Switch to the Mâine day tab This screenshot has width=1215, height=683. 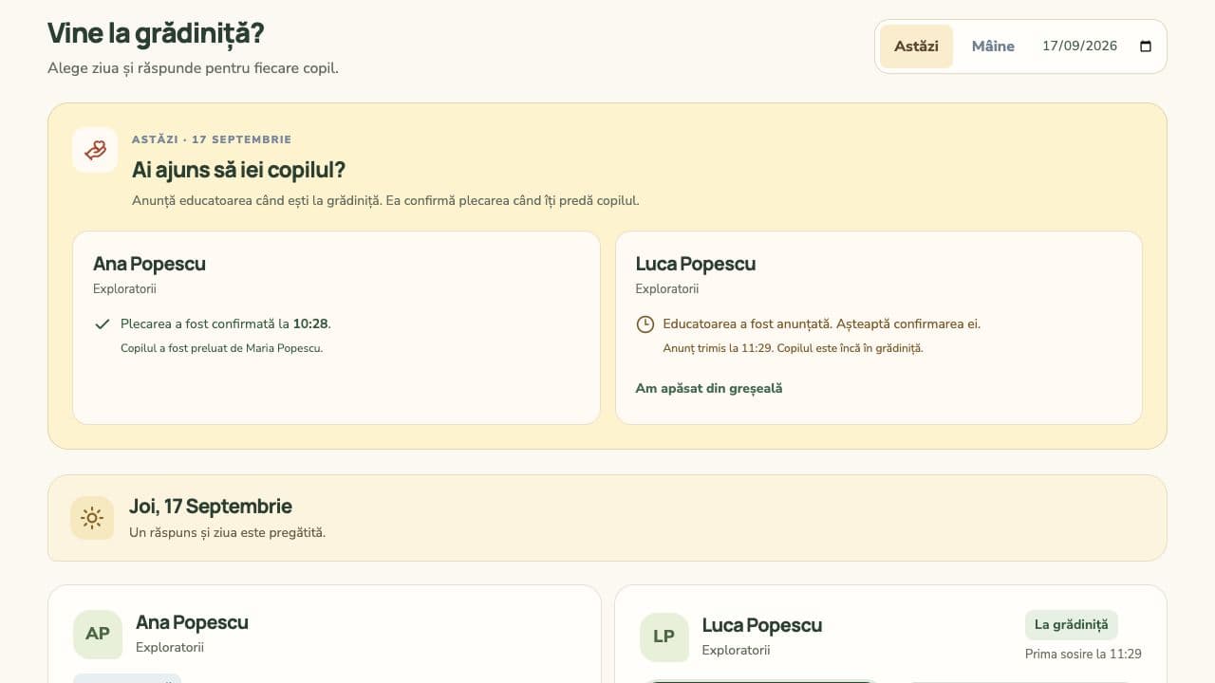[x=993, y=46]
